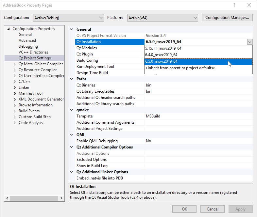Viewport: 257px width, 217px height.
Task: Close the Qt Installation dropdown arrow
Action: pyautogui.click(x=250, y=42)
